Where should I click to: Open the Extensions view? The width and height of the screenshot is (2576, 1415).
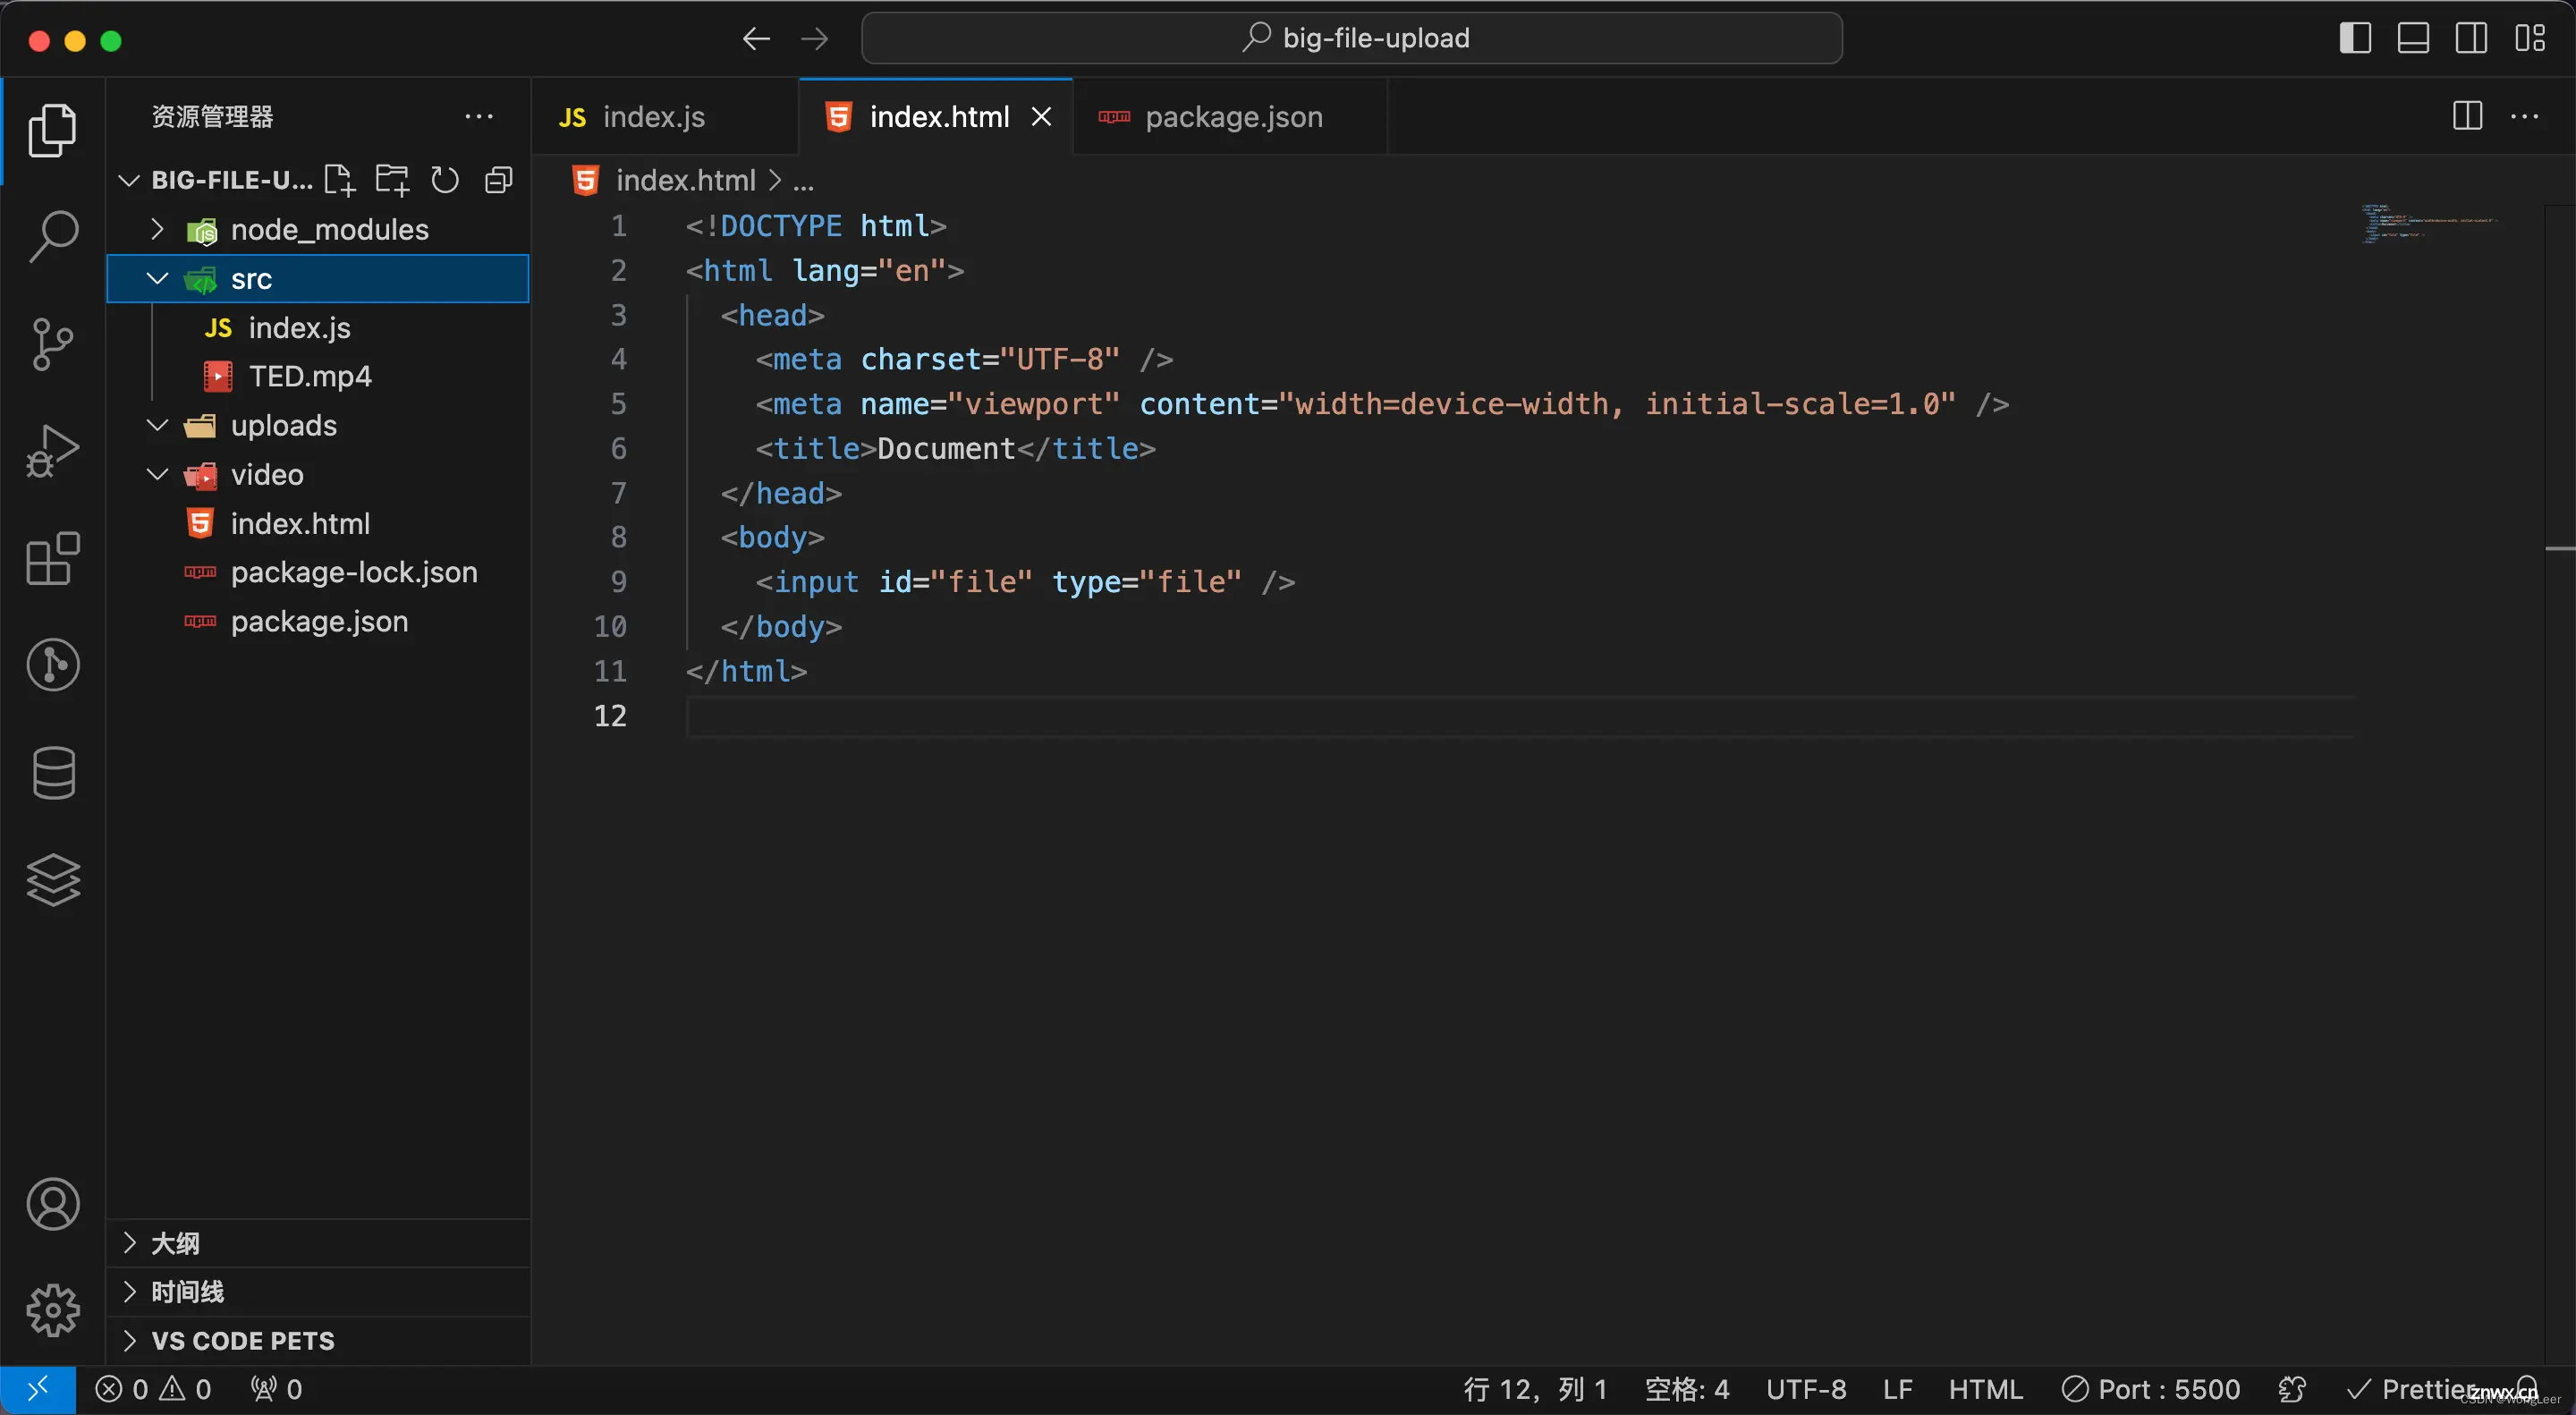pyautogui.click(x=52, y=558)
